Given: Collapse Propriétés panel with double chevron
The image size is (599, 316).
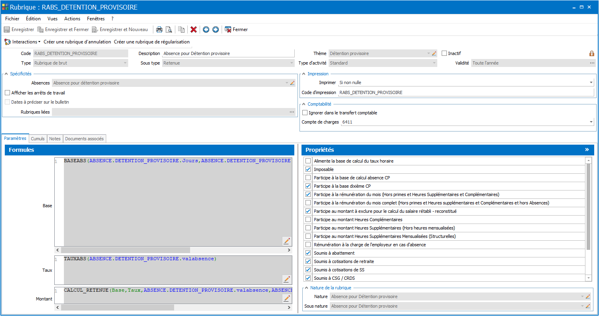Looking at the screenshot, I should [587, 150].
